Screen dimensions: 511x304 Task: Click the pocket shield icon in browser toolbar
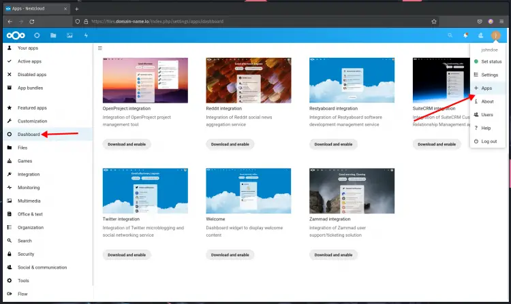click(x=480, y=22)
